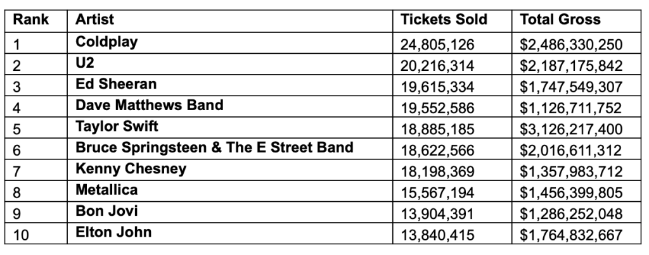Click the rank 10 cell

click(x=21, y=235)
